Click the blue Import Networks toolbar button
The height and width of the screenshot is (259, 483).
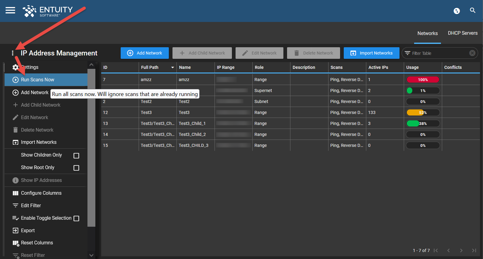371,53
